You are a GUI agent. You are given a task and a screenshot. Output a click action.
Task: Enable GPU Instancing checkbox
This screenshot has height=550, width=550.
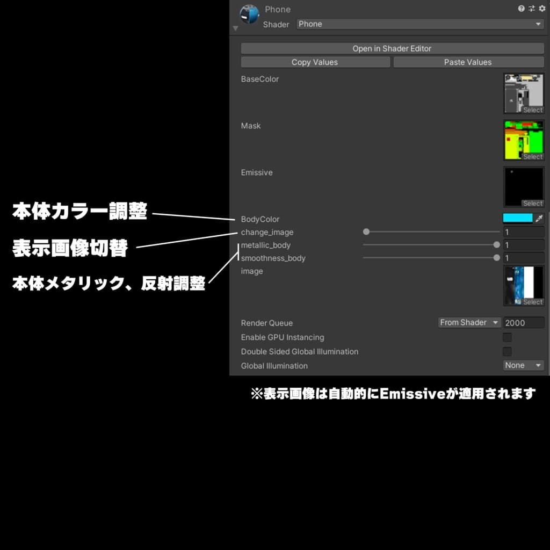click(x=506, y=337)
